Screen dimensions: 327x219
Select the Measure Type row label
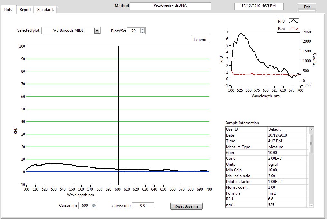click(238, 147)
